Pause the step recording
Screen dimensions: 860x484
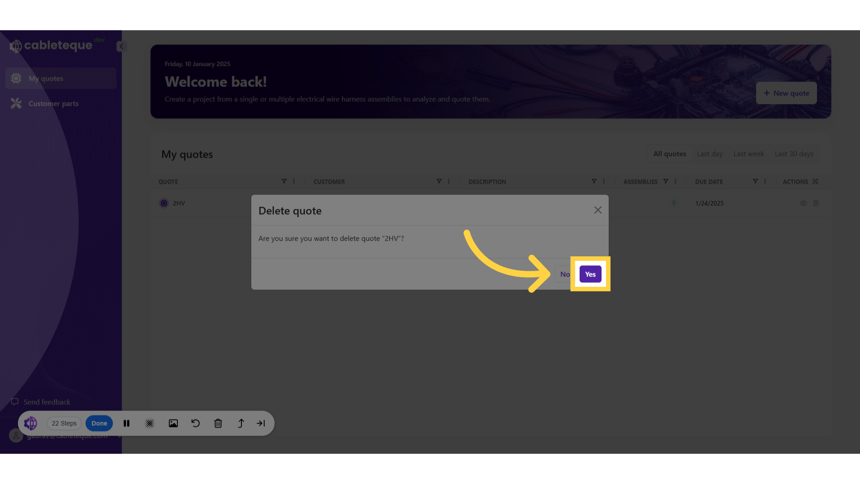click(127, 423)
